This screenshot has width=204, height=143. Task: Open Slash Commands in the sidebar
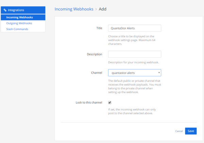[x=17, y=29]
